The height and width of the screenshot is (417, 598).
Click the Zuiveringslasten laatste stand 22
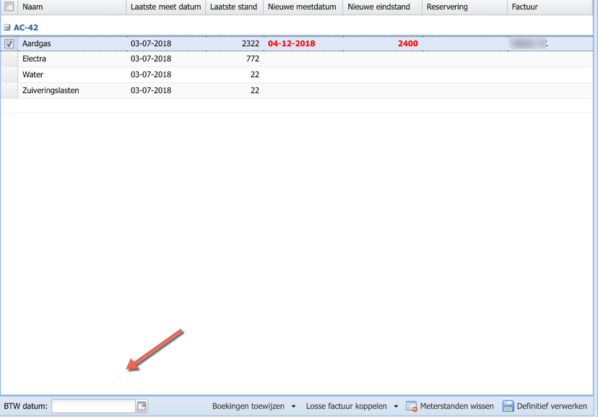(x=255, y=91)
